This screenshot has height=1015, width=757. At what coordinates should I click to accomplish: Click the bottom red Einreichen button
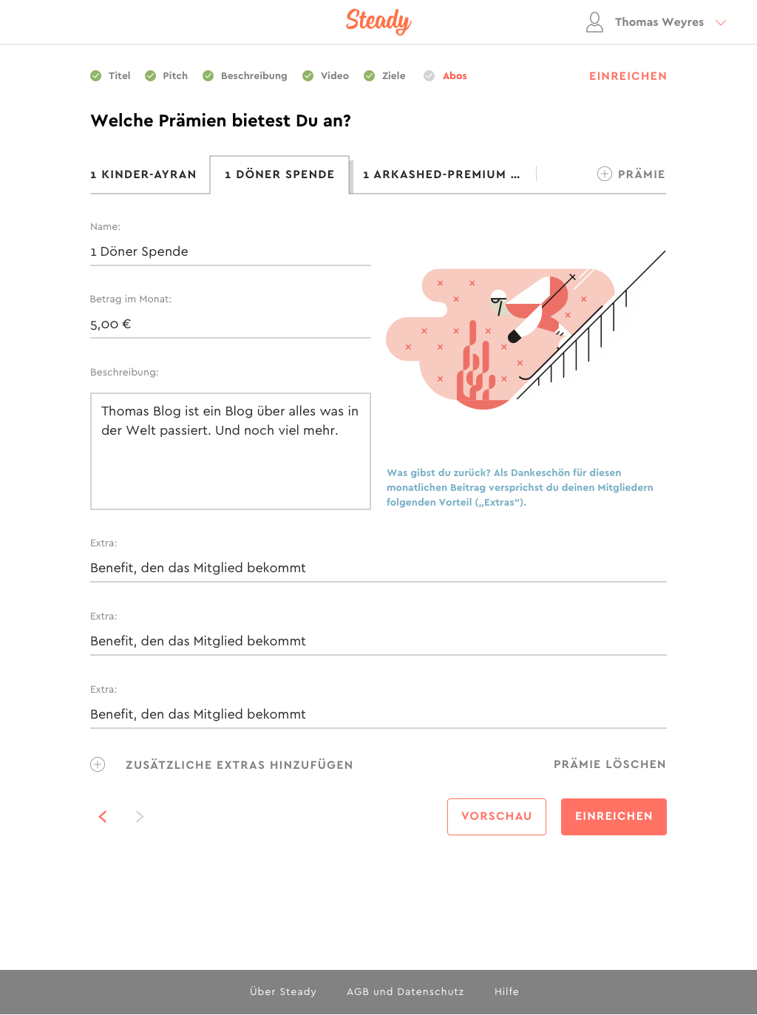(x=614, y=817)
